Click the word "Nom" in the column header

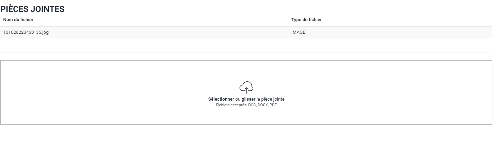(x=8, y=20)
